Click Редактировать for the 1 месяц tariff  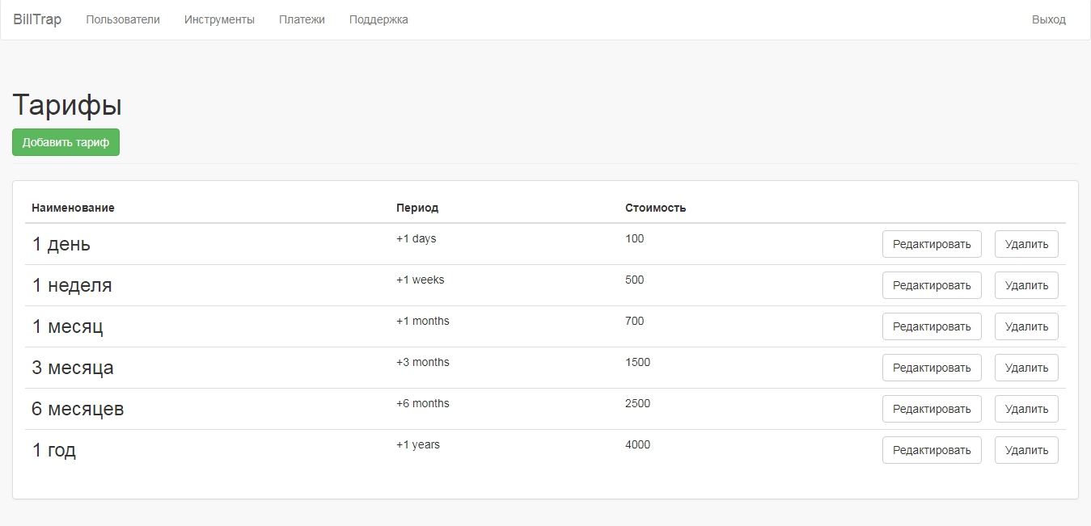tap(931, 326)
